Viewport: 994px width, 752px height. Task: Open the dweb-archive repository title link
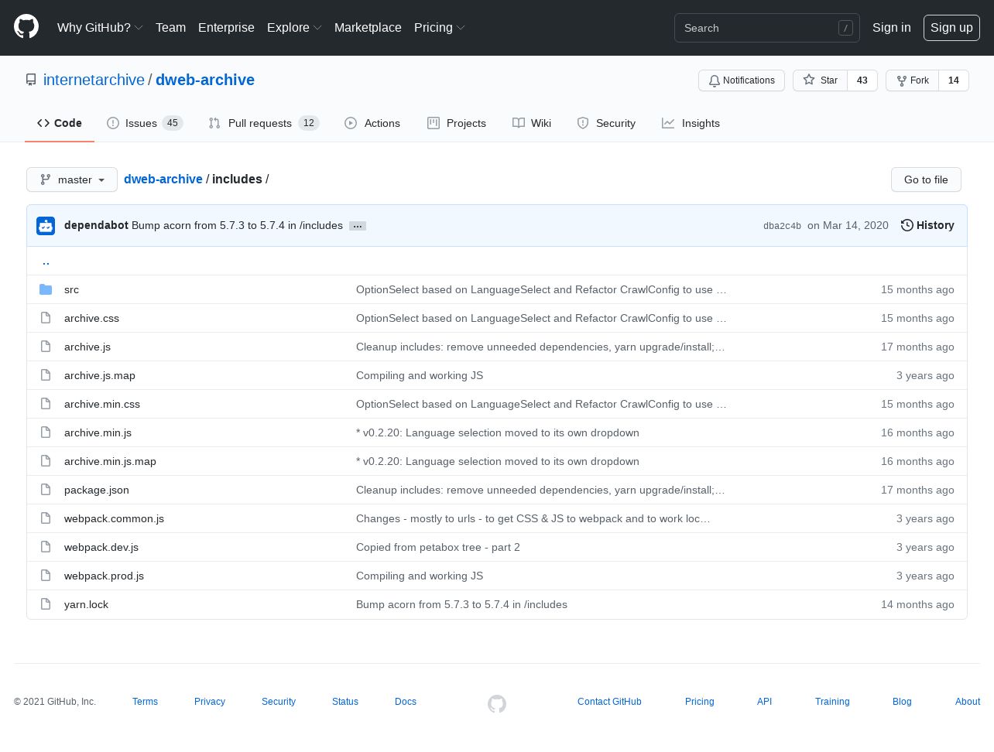[x=205, y=80]
